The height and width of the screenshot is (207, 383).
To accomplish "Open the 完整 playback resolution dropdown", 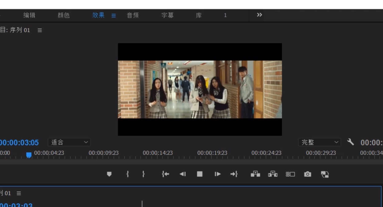I will click(x=320, y=142).
